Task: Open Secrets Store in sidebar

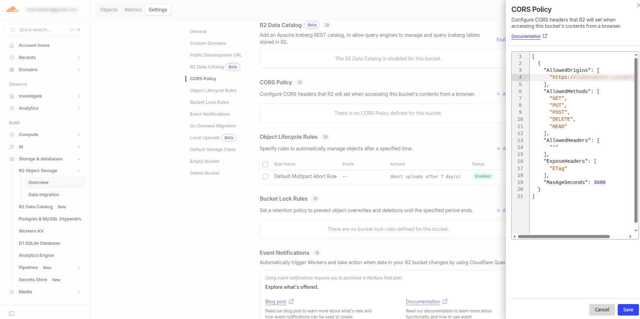Action: (33, 280)
